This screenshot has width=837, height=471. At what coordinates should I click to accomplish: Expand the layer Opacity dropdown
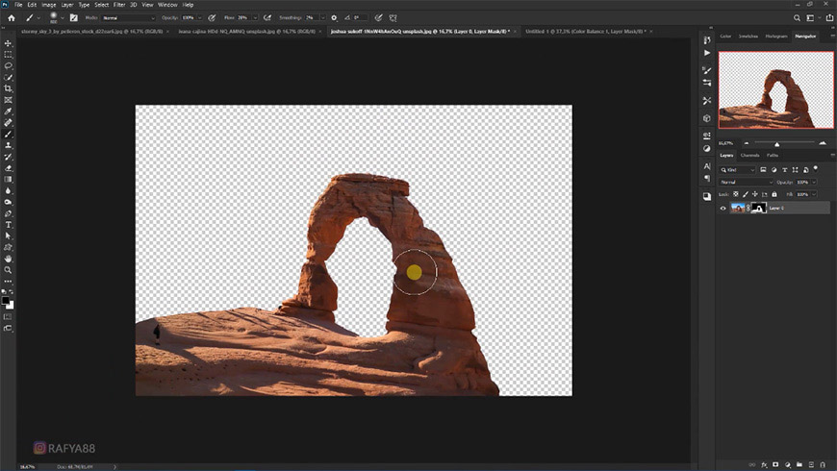[814, 182]
